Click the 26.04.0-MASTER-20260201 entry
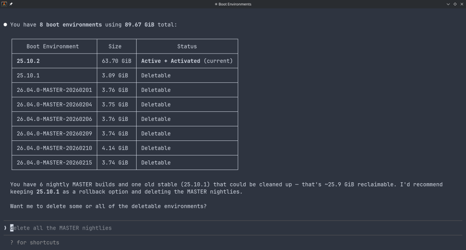 [x=54, y=90]
